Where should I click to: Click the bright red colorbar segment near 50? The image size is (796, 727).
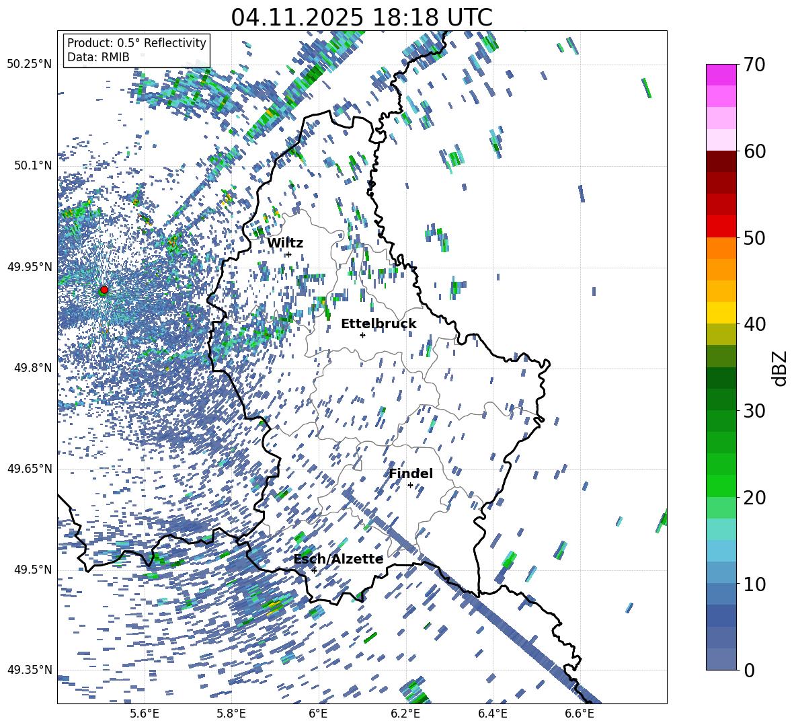pos(721,227)
